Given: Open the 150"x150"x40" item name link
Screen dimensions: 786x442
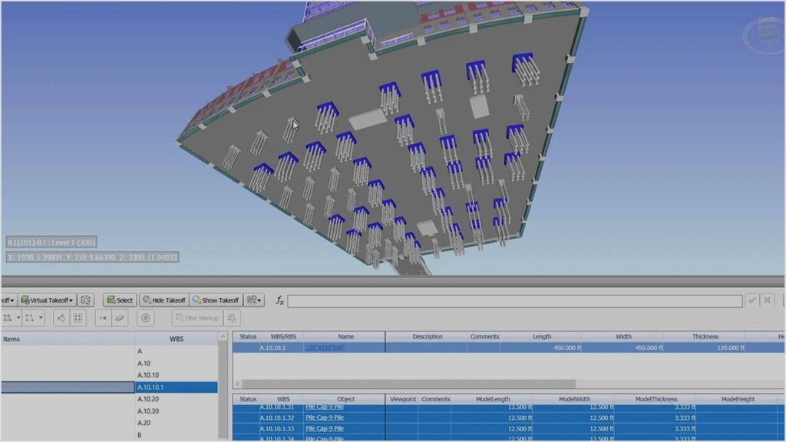Looking at the screenshot, I should click(x=325, y=348).
